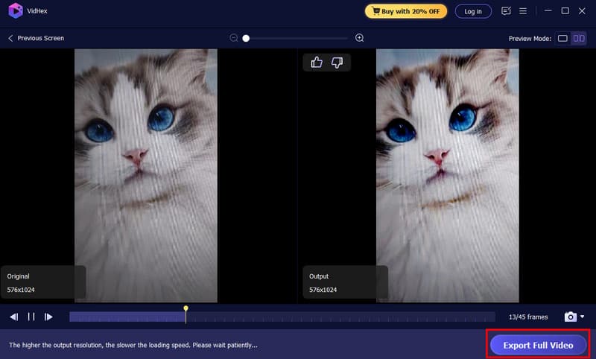Image resolution: width=596 pixels, height=359 pixels.
Task: Switch to side-by-side preview mode
Action: click(578, 38)
